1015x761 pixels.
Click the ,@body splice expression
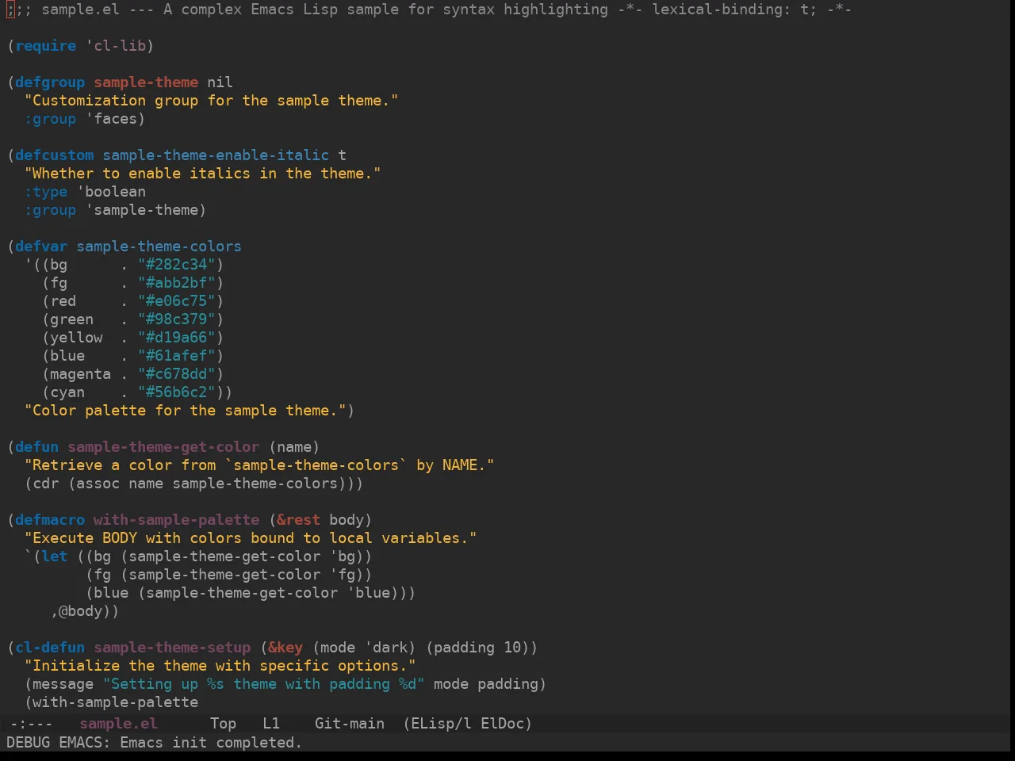click(x=81, y=610)
